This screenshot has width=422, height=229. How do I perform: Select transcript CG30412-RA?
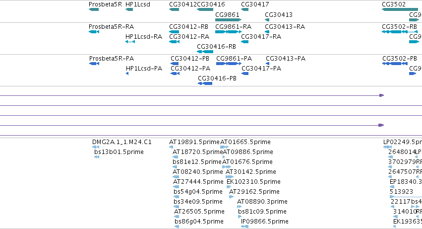click(x=189, y=37)
